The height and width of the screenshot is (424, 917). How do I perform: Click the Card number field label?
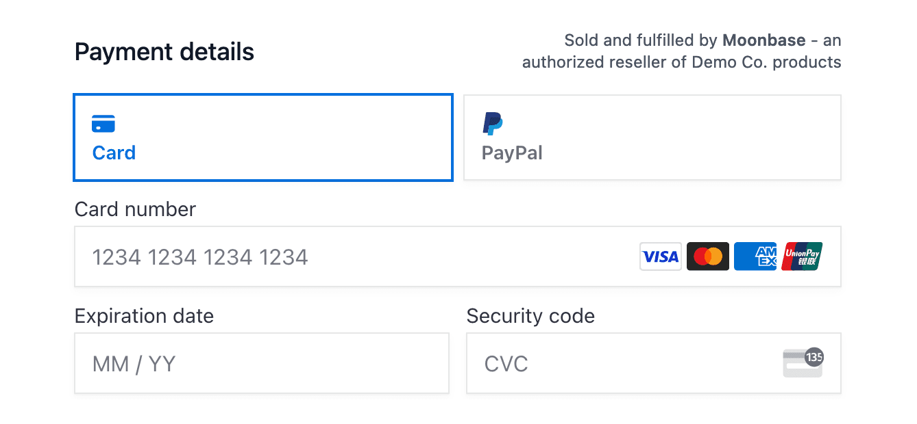point(135,209)
